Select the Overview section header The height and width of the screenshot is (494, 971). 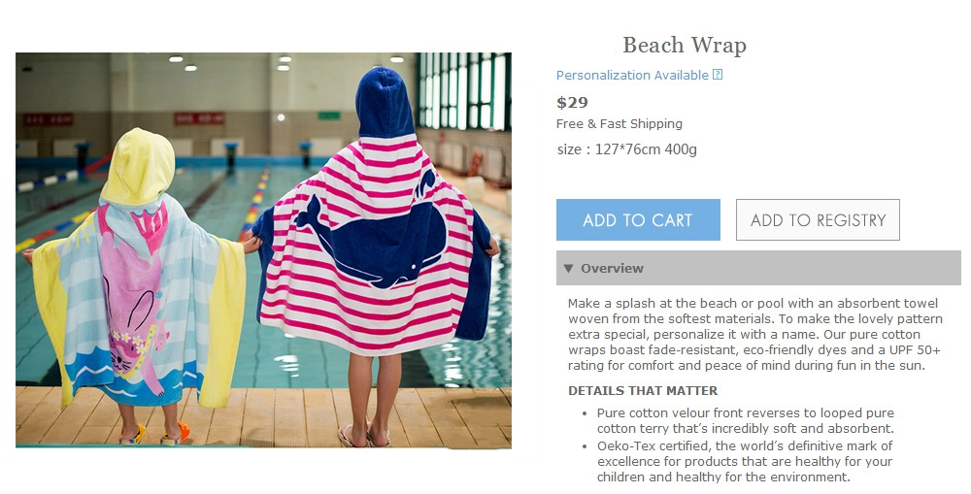click(758, 268)
